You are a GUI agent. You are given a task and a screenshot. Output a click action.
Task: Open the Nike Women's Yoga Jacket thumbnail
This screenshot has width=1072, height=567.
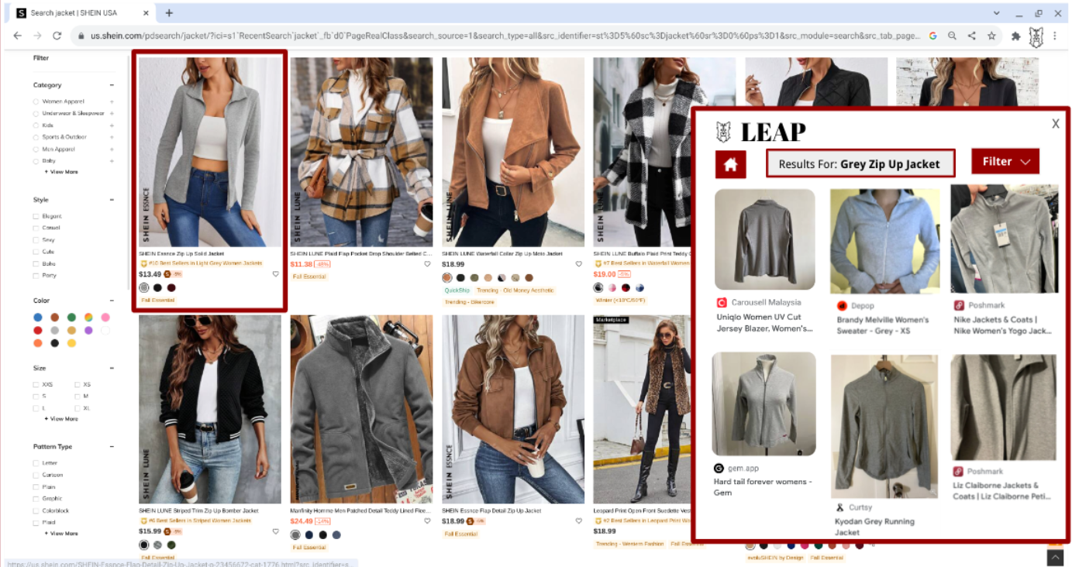[1005, 239]
